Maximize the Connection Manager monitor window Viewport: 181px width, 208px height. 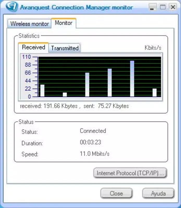[163, 7]
